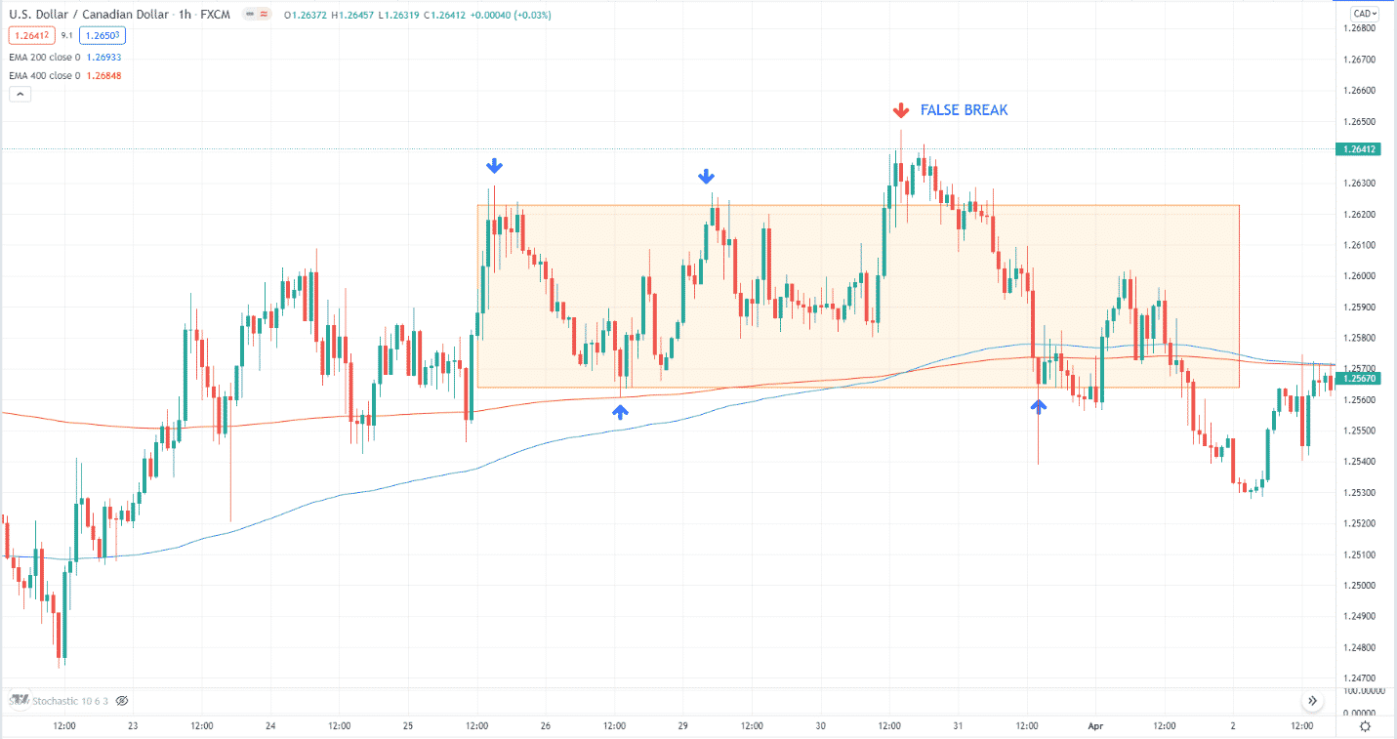This screenshot has width=1397, height=739.
Task: Click the date 31 on the time axis
Action: tap(959, 726)
